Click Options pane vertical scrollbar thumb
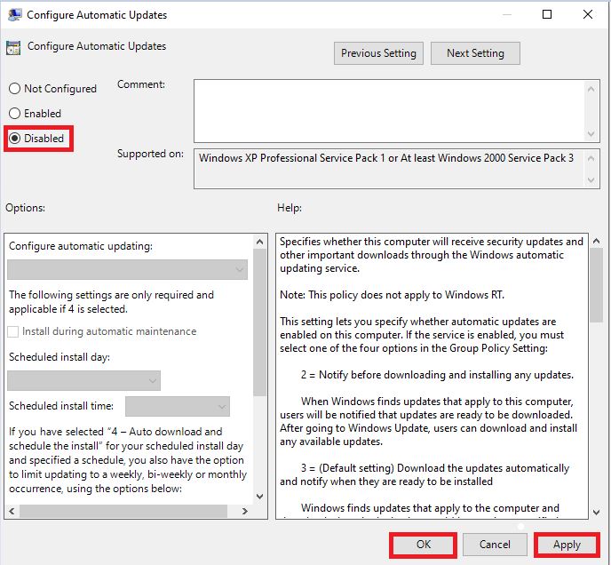 (x=259, y=322)
